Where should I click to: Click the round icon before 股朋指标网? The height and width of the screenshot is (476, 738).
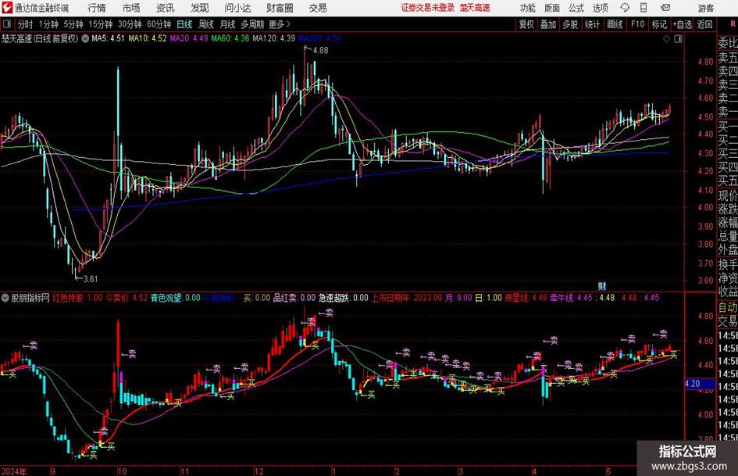pyautogui.click(x=5, y=298)
